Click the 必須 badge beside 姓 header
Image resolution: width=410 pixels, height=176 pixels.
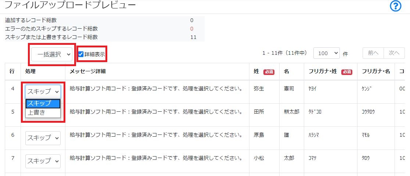(269, 72)
